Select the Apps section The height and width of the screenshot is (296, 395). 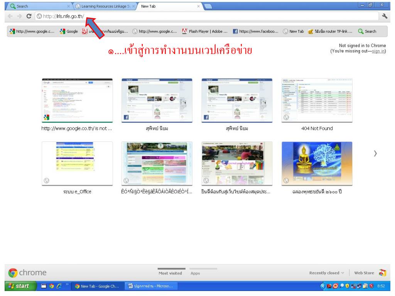[x=195, y=273]
